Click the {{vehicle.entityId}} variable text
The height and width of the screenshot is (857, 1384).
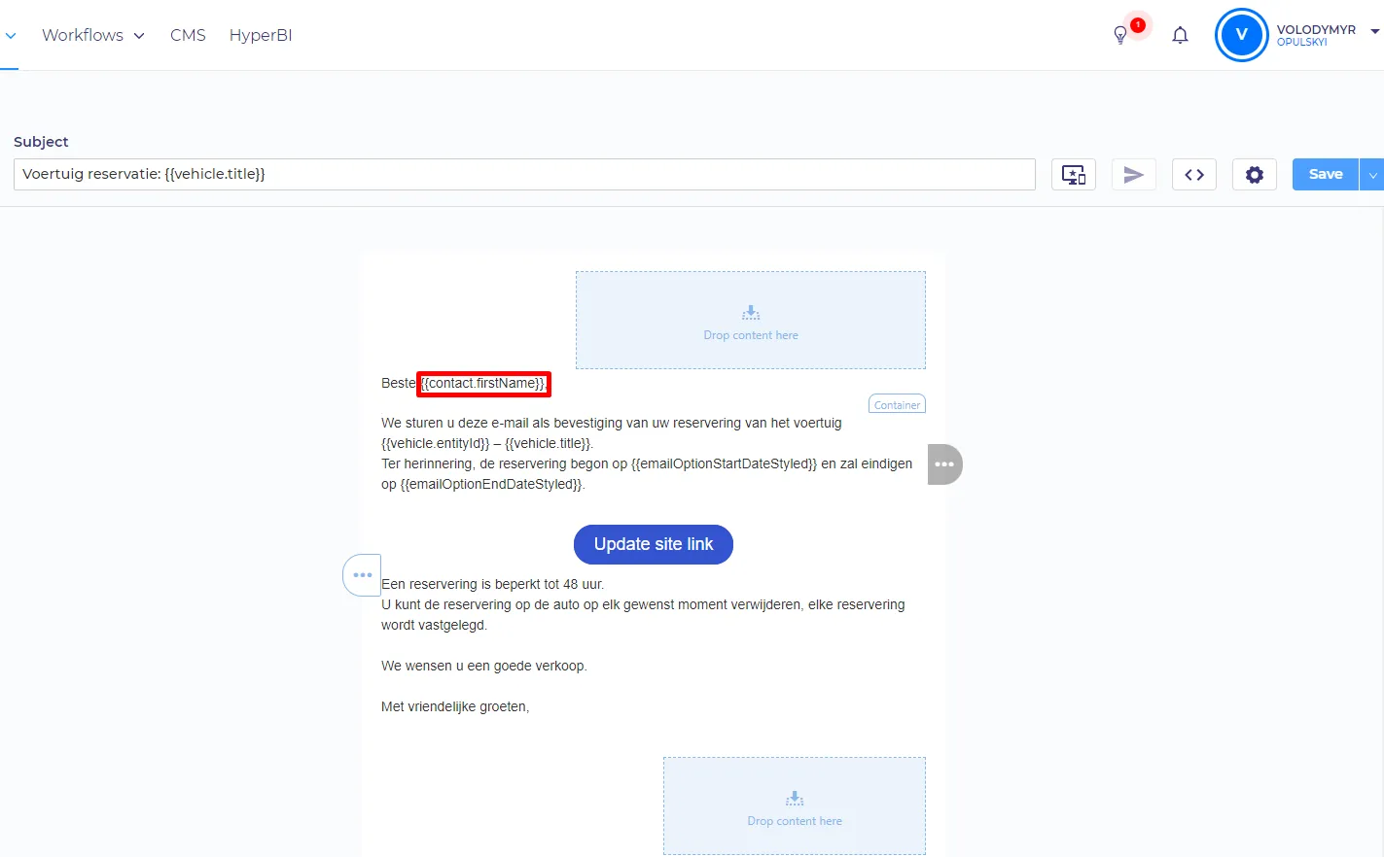[436, 443]
